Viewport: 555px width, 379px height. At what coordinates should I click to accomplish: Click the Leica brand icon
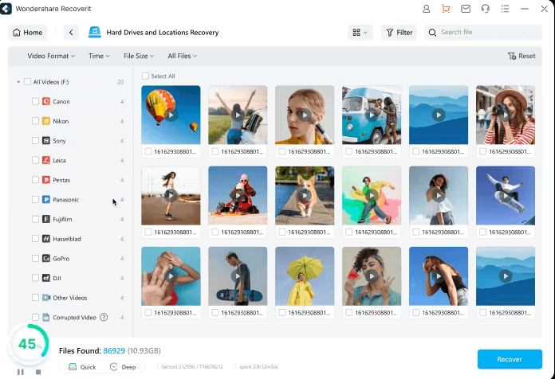tap(46, 160)
